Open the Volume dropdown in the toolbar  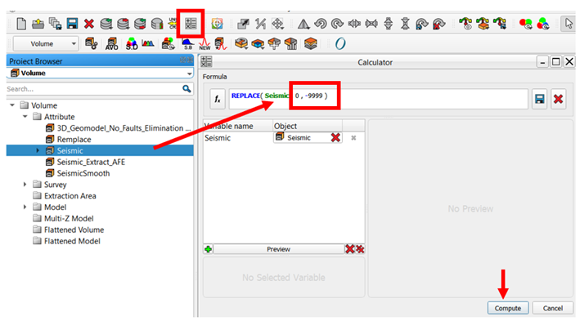tap(47, 43)
